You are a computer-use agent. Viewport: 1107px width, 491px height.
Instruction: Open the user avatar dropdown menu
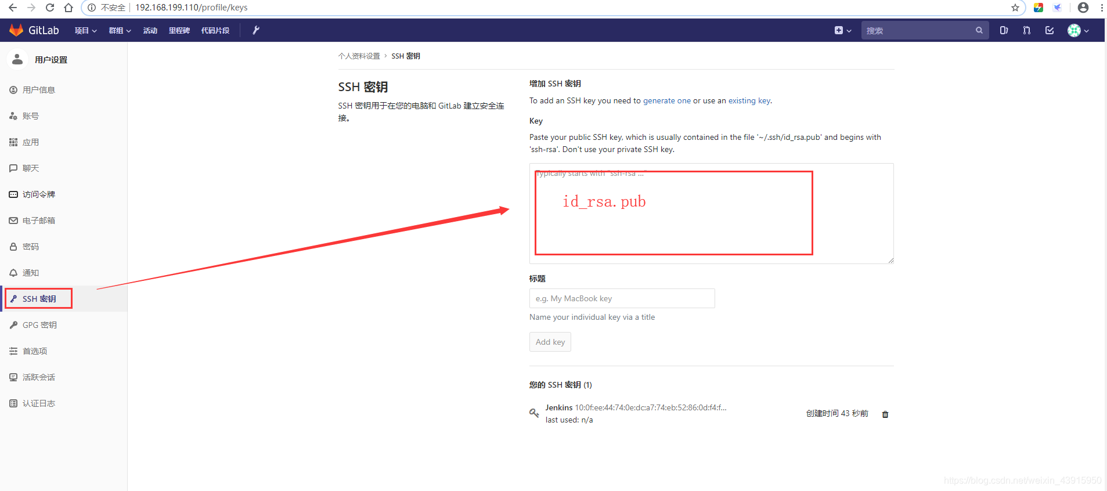click(x=1078, y=30)
